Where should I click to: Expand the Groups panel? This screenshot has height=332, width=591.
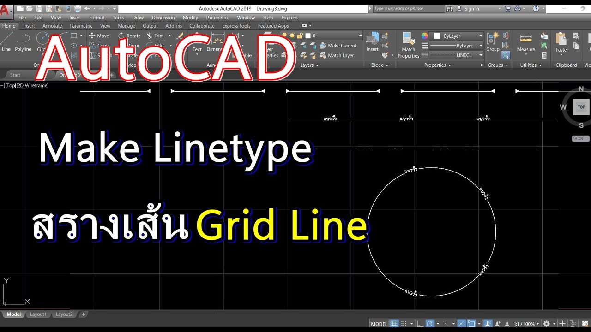(498, 65)
